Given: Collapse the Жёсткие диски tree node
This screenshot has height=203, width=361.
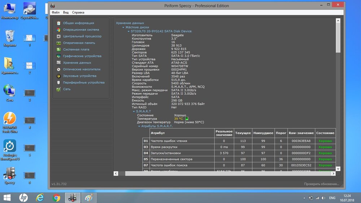Looking at the screenshot, I should point(123,27).
